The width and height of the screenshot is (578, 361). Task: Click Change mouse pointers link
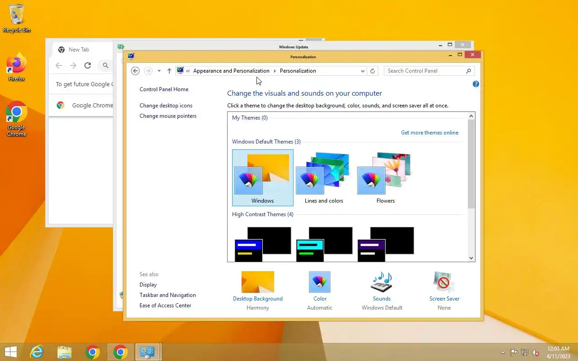point(168,116)
